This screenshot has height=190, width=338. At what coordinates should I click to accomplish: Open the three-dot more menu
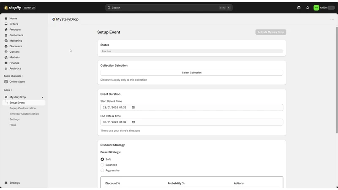(332, 19)
